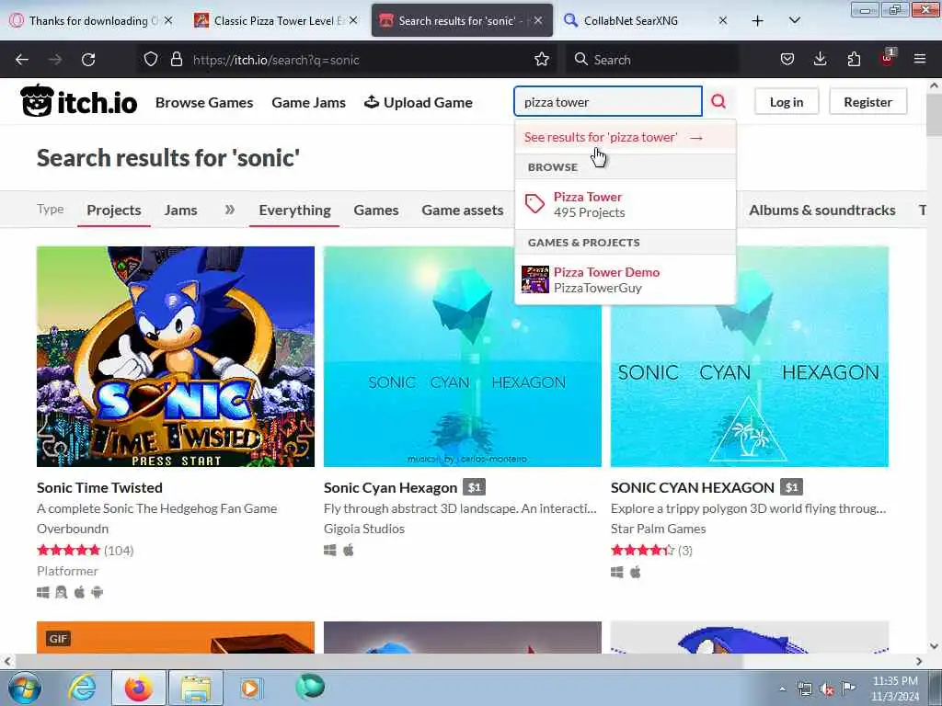
Task: Open Firefox downloads panel
Action: (x=820, y=60)
